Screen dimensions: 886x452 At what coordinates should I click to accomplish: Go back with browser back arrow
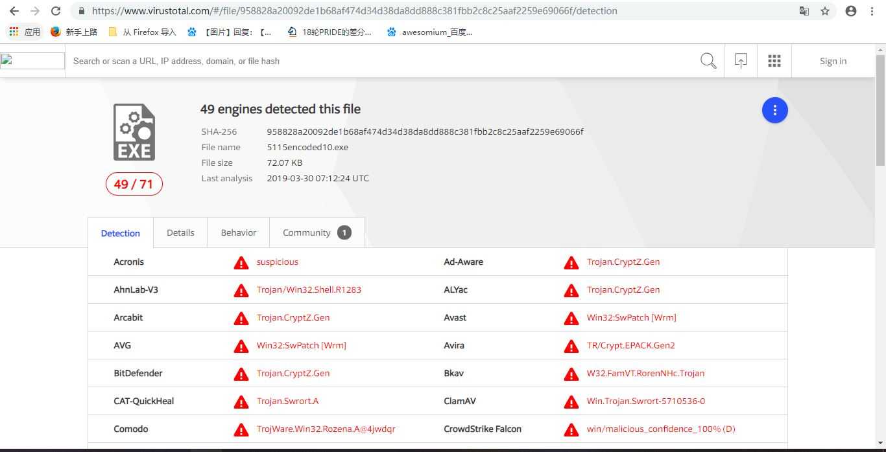click(14, 11)
